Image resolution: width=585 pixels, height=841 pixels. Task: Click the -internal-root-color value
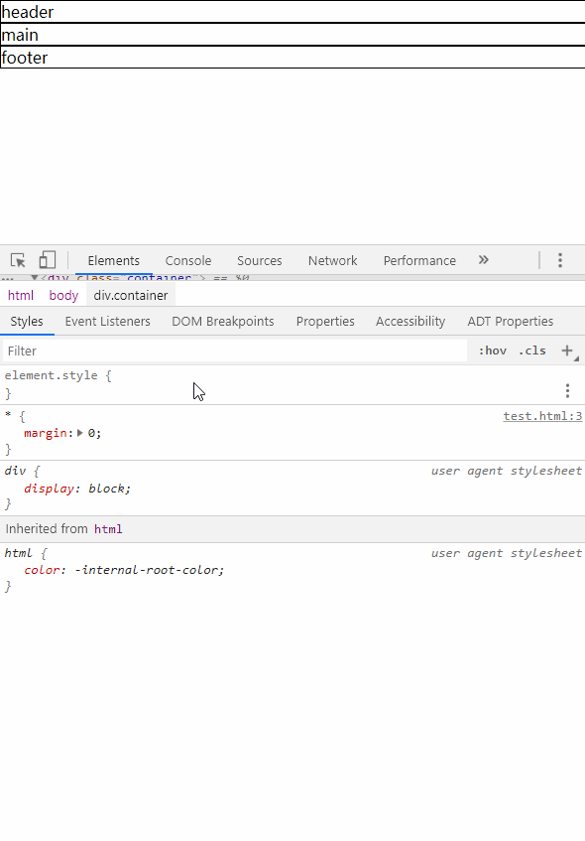(x=148, y=570)
